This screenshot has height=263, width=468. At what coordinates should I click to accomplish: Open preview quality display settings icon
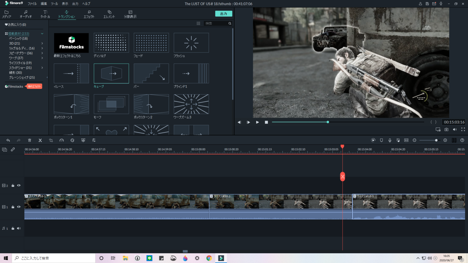point(438,129)
